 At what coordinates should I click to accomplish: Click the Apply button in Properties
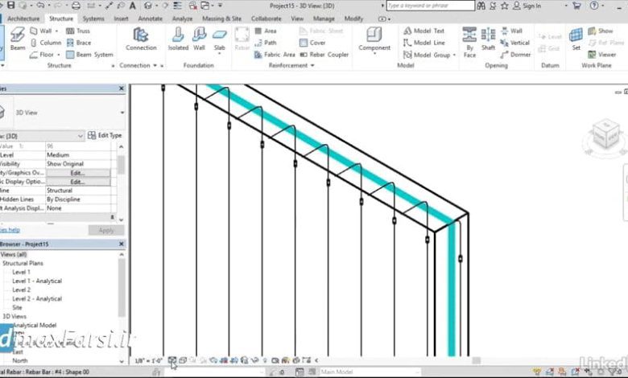tap(106, 230)
